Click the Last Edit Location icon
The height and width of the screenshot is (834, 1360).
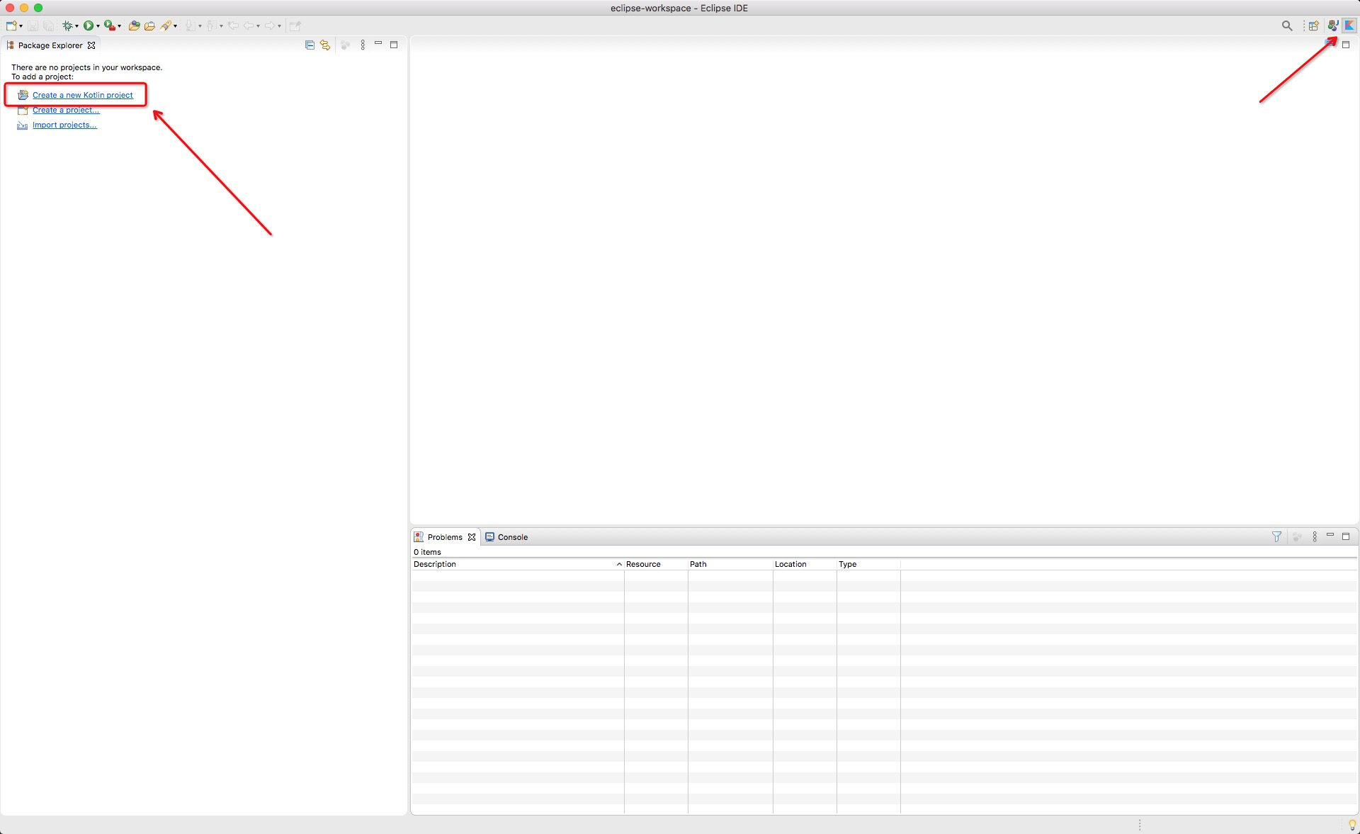coord(233,26)
